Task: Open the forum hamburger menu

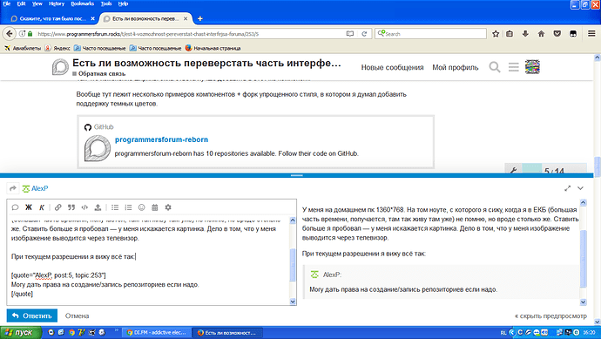Action: tap(514, 67)
